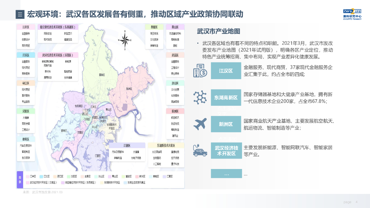Click the molecule icon beside 东湖高新区
Viewport: 370px width, 208px height.
point(200,97)
